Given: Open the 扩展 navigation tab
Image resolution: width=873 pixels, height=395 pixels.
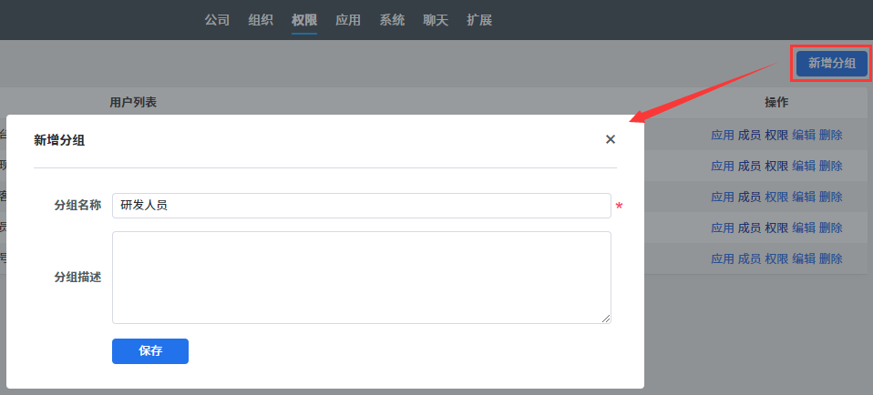Looking at the screenshot, I should pos(479,20).
